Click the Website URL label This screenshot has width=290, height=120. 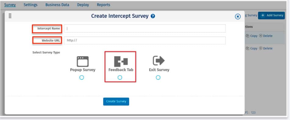[x=51, y=41]
